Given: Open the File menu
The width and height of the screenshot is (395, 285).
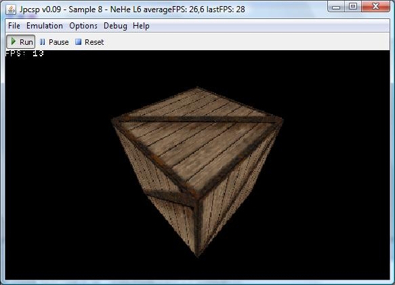Looking at the screenshot, I should (x=14, y=26).
